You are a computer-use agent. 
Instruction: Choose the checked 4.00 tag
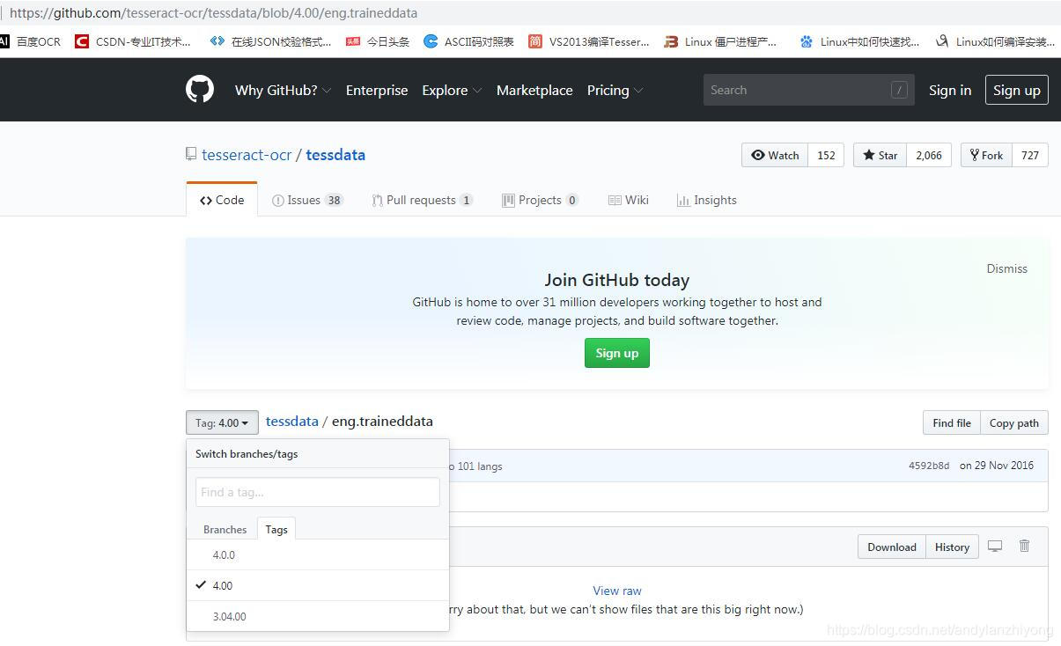[x=318, y=585]
